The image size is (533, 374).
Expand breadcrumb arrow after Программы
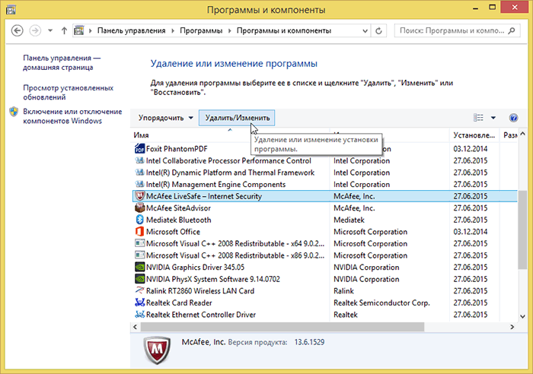(230, 31)
